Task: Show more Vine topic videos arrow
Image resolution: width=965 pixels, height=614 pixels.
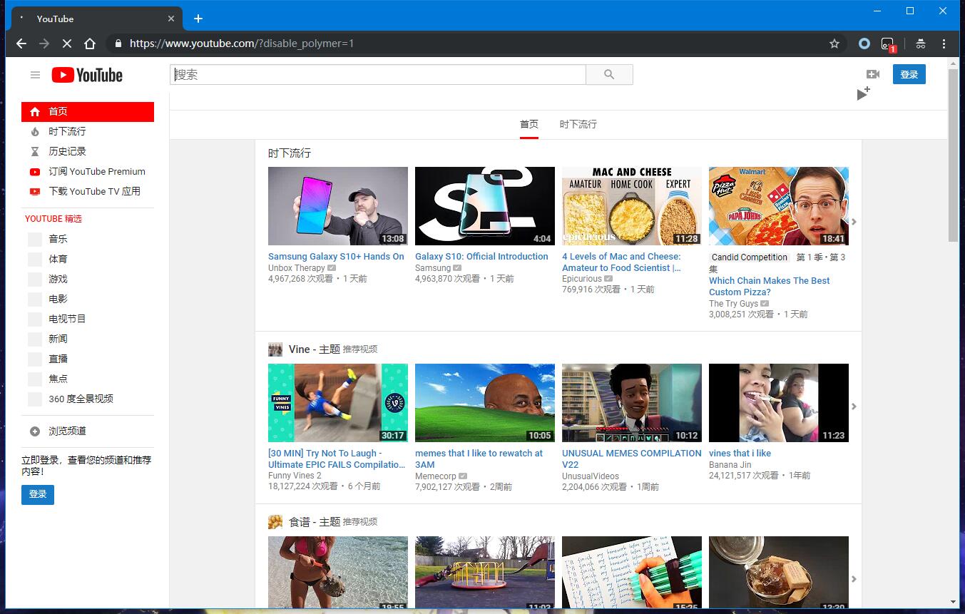Action: 854,406
